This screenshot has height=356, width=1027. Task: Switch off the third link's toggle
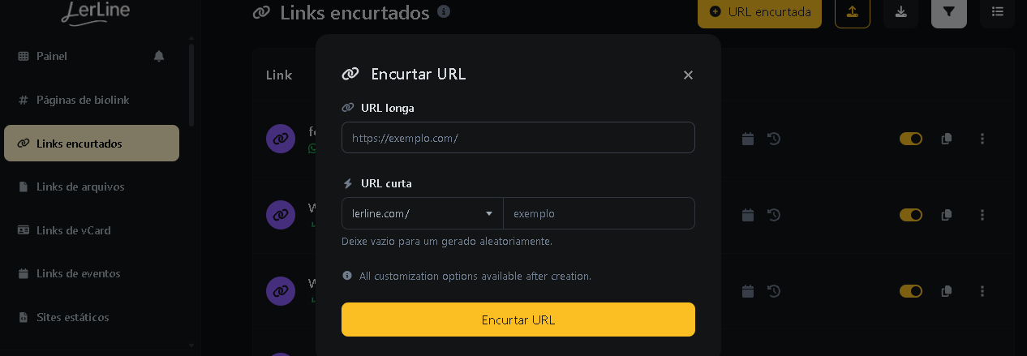911,290
